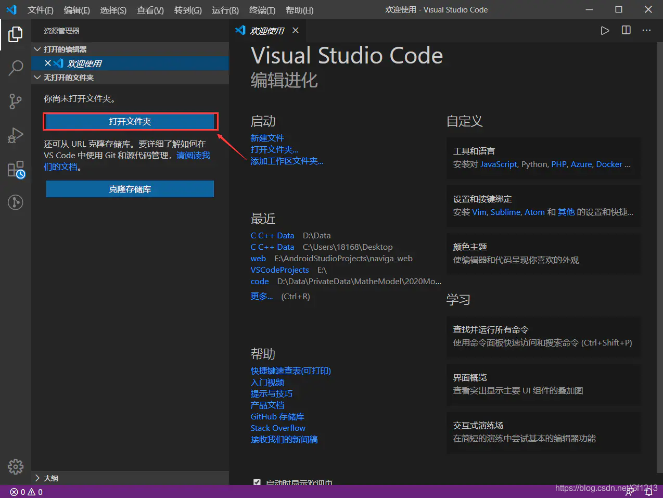Click the run icon in editor toolbar
The height and width of the screenshot is (498, 663).
pyautogui.click(x=605, y=31)
